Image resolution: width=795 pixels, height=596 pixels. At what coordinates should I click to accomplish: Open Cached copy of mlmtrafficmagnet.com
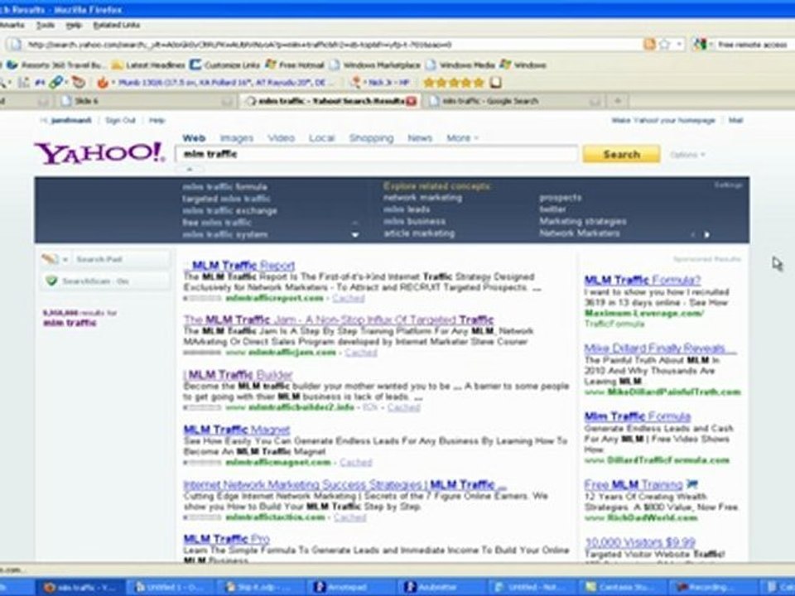click(x=355, y=462)
